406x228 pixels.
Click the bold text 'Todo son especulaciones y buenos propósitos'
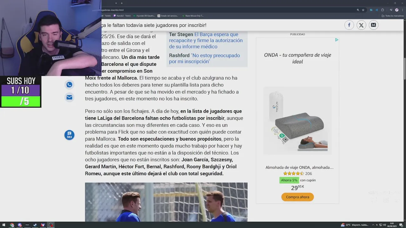coord(170,139)
